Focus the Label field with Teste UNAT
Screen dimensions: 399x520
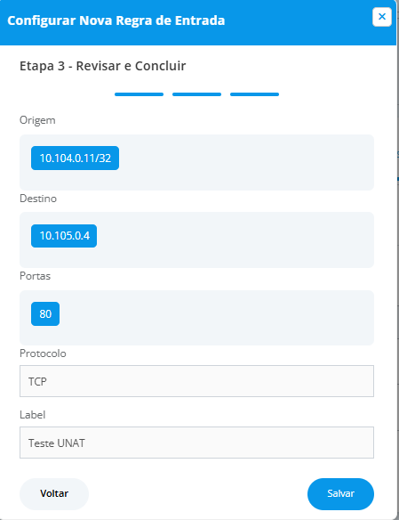click(196, 443)
